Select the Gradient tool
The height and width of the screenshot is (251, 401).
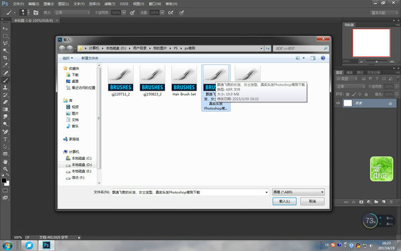5,110
